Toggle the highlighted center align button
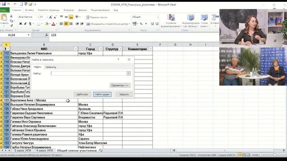The image size is (287, 161). tap(66, 24)
